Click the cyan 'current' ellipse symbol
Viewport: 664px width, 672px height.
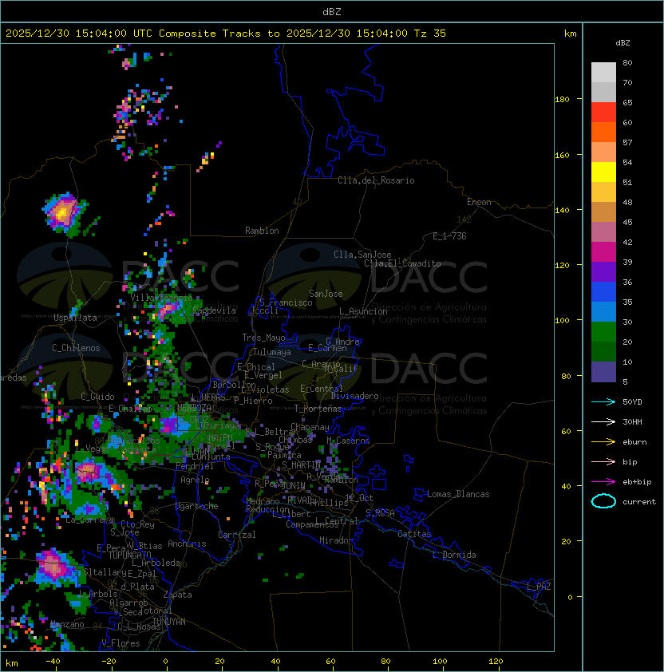coord(603,501)
